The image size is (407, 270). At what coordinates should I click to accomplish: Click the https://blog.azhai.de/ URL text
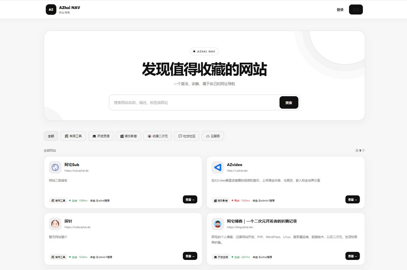click(x=240, y=227)
